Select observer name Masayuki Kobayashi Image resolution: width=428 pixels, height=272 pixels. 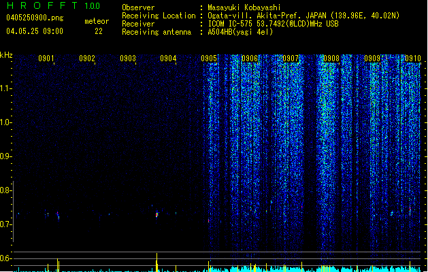[244, 7]
